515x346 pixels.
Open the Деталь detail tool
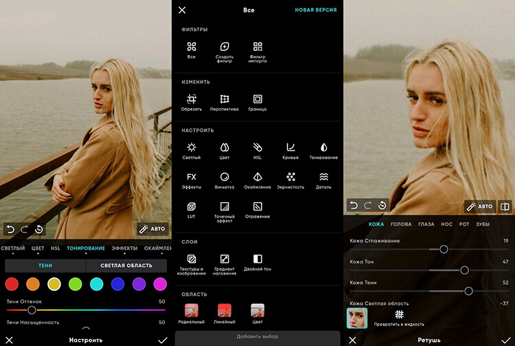click(x=323, y=177)
